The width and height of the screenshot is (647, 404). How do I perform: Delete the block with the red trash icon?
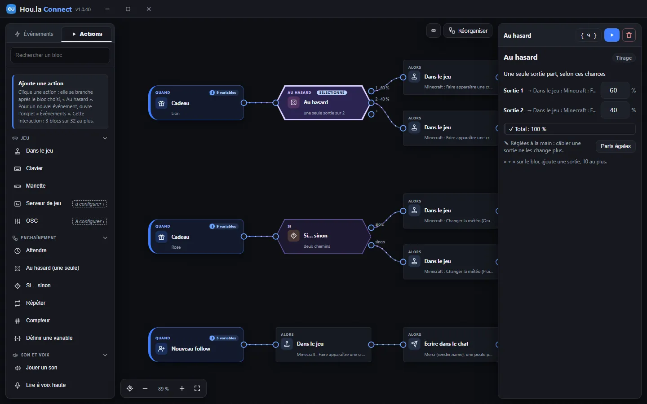click(x=629, y=35)
